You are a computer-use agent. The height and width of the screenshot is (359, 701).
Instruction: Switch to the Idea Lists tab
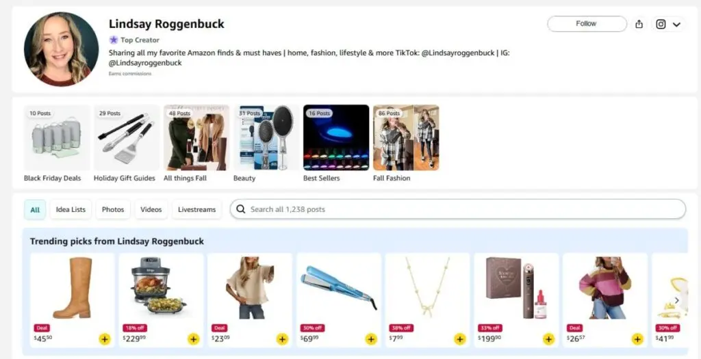71,209
